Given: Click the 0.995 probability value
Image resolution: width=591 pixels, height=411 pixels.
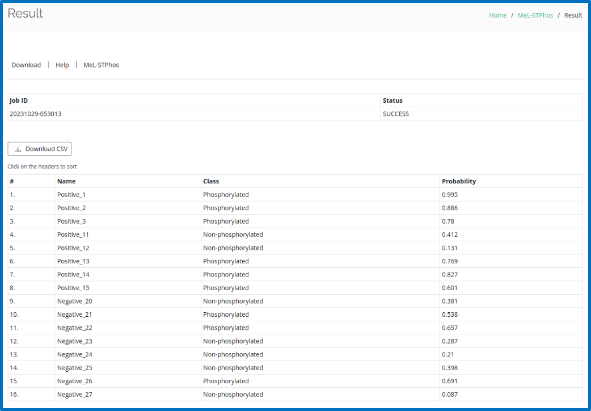Looking at the screenshot, I should [x=450, y=195].
